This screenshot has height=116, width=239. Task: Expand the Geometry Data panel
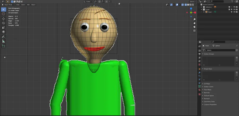point(203,101)
